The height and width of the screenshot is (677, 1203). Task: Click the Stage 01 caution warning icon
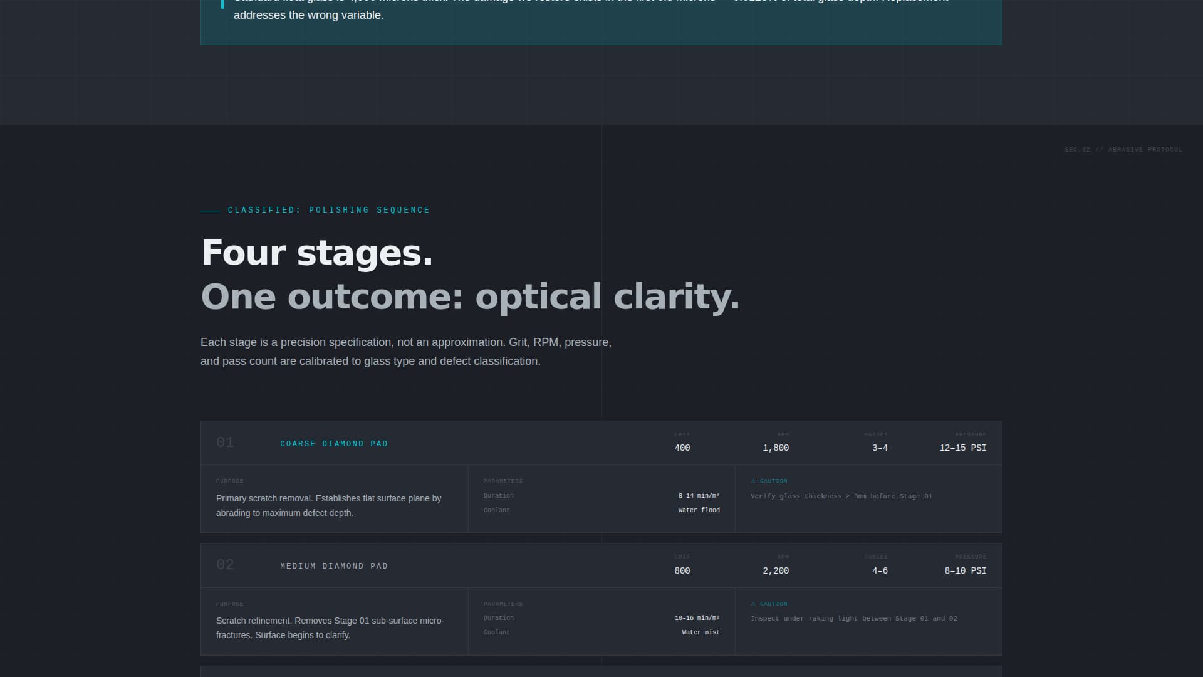tap(753, 481)
